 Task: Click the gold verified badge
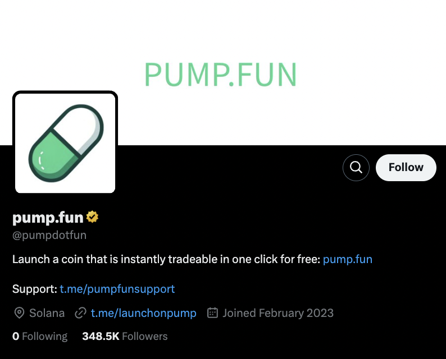(x=93, y=217)
